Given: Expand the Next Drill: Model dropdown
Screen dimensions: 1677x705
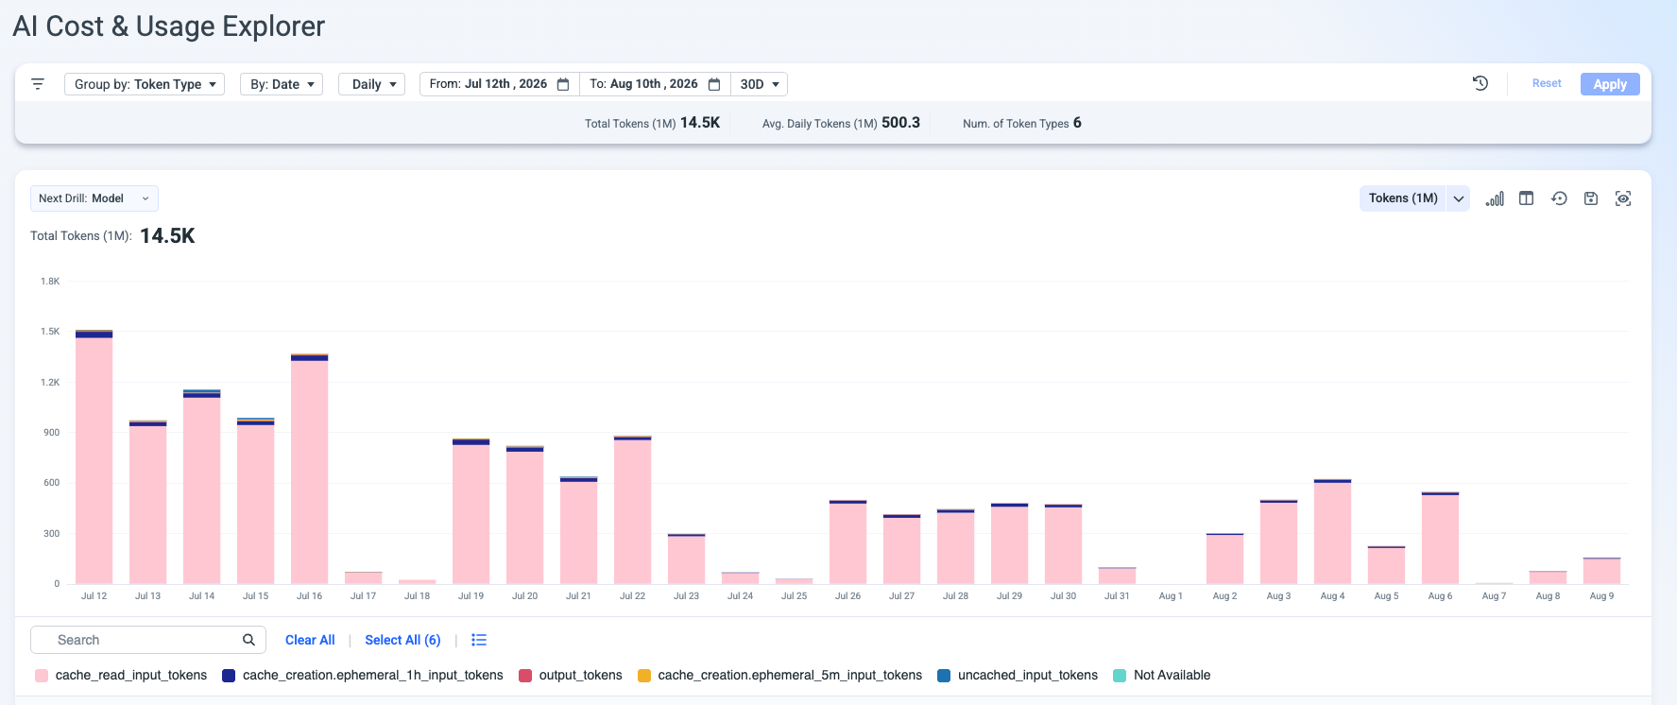Looking at the screenshot, I should [94, 198].
